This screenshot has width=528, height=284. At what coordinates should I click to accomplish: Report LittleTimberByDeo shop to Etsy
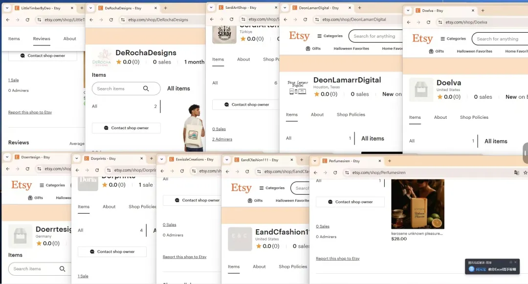click(30, 112)
